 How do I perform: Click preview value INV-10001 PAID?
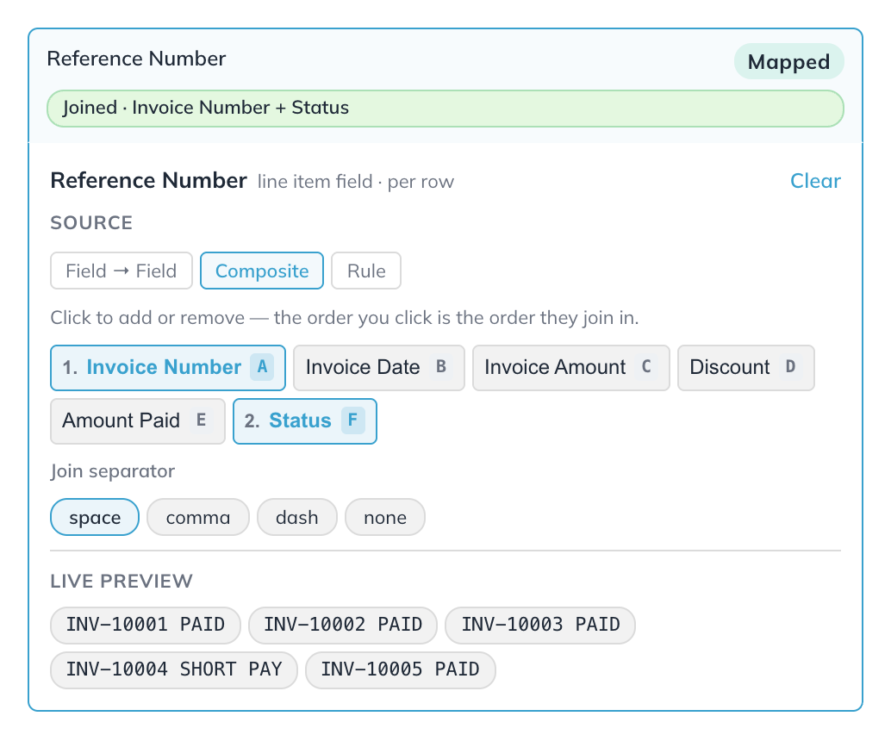point(146,625)
